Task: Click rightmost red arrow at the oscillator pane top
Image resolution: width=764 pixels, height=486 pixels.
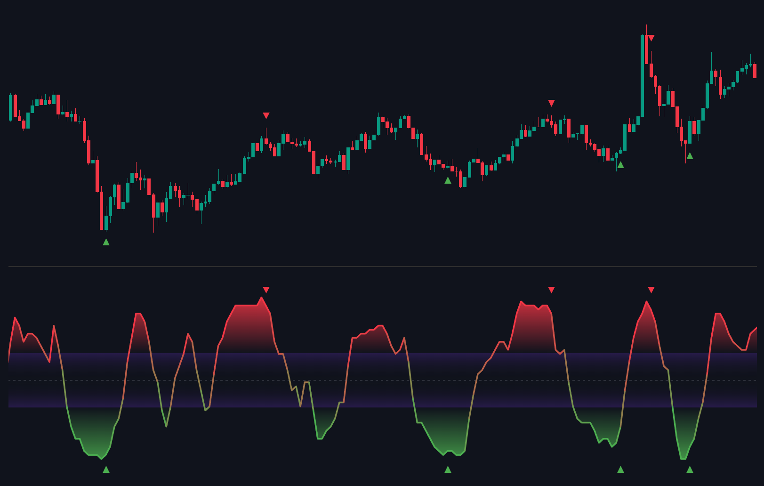Action: [x=651, y=290]
